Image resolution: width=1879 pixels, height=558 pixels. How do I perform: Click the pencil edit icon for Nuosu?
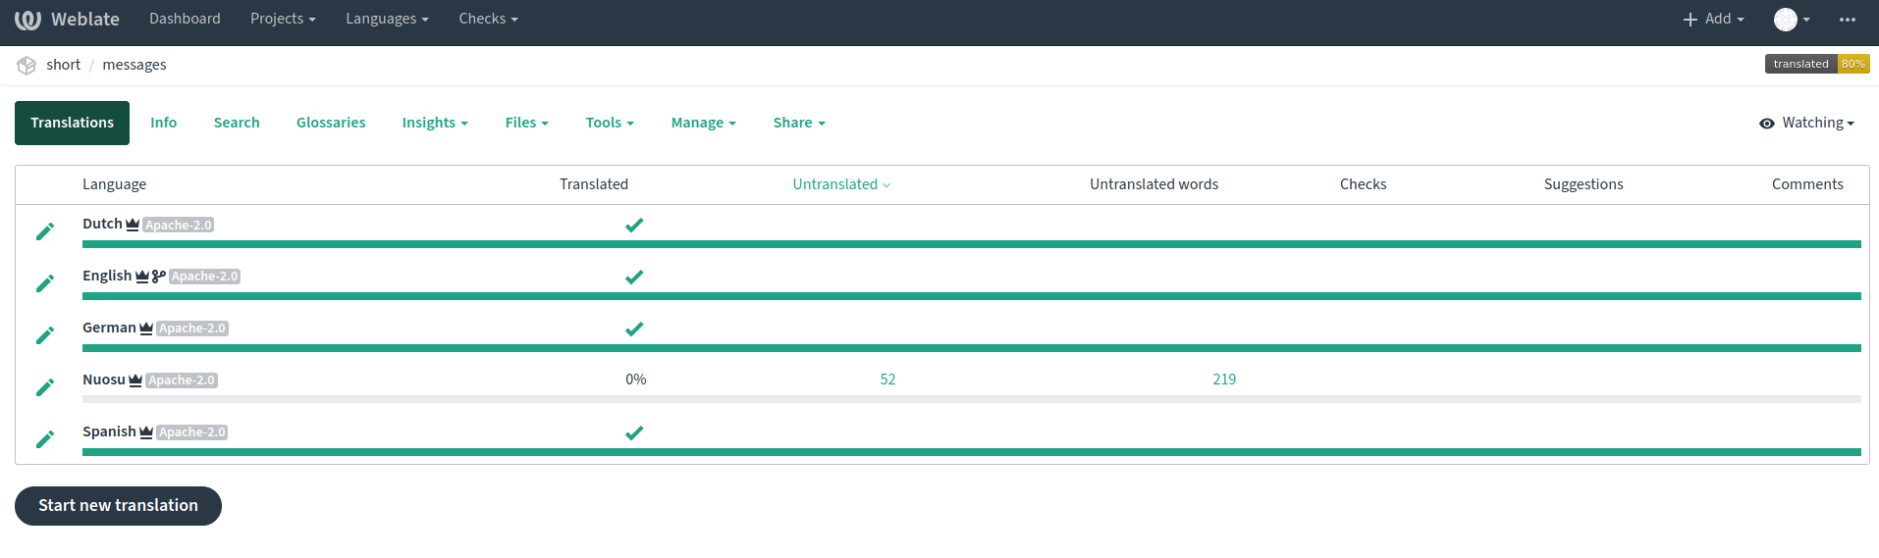pos(45,387)
